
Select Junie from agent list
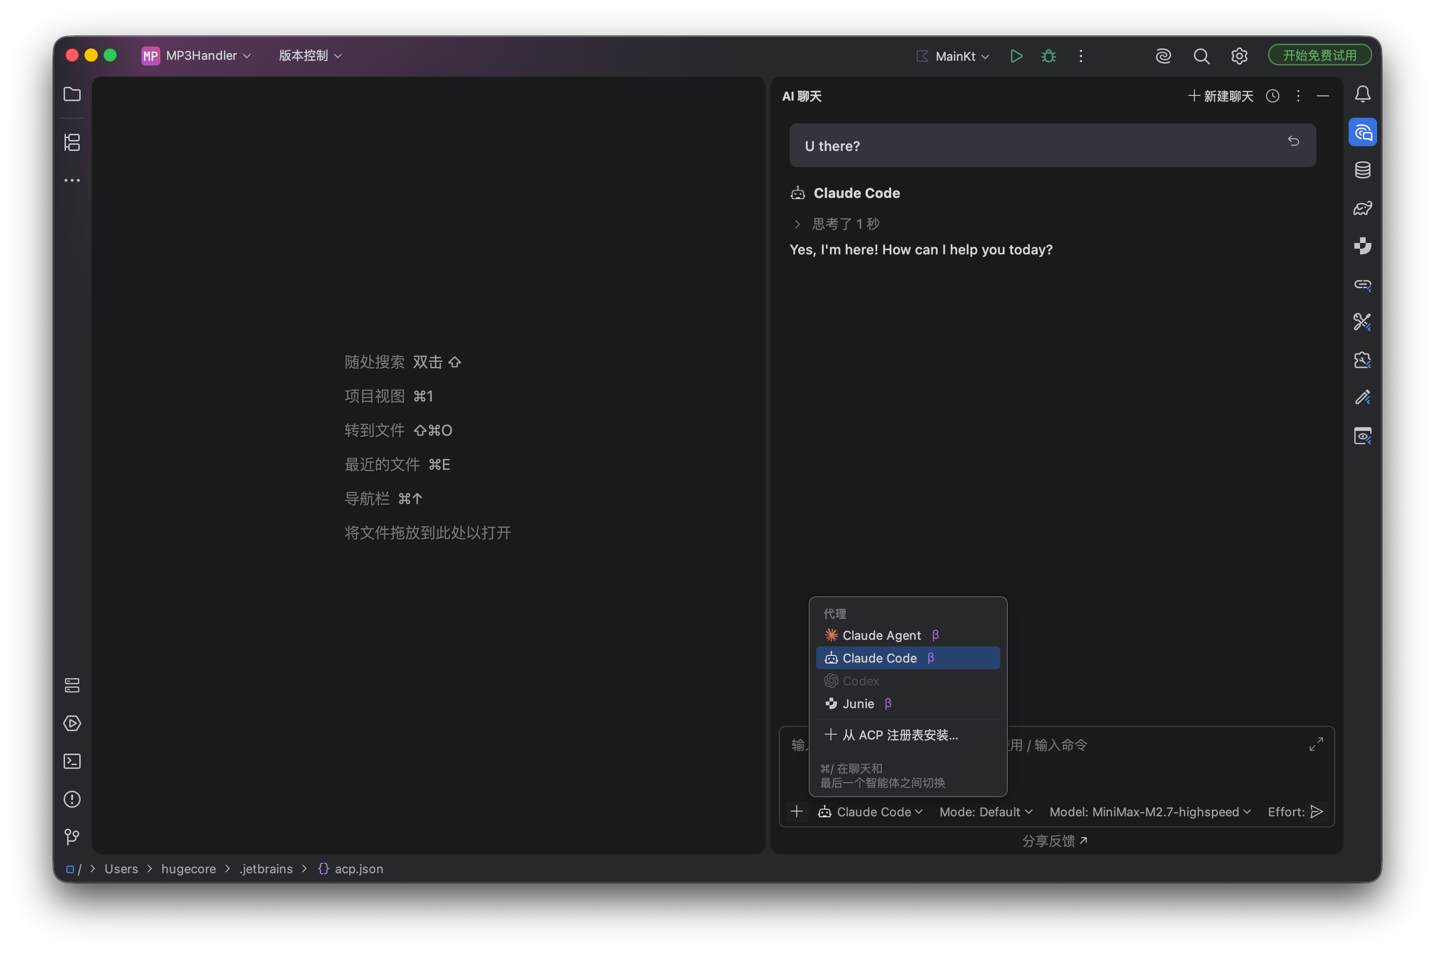(908, 703)
